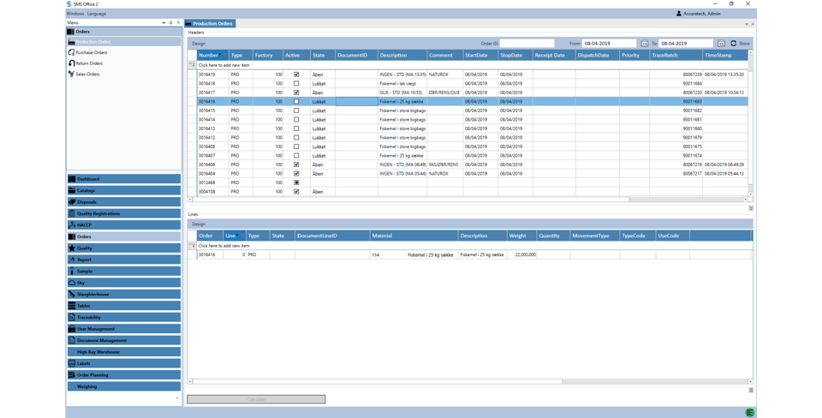822x418 pixels.
Task: Click the Show refresh icon
Action: click(x=734, y=44)
